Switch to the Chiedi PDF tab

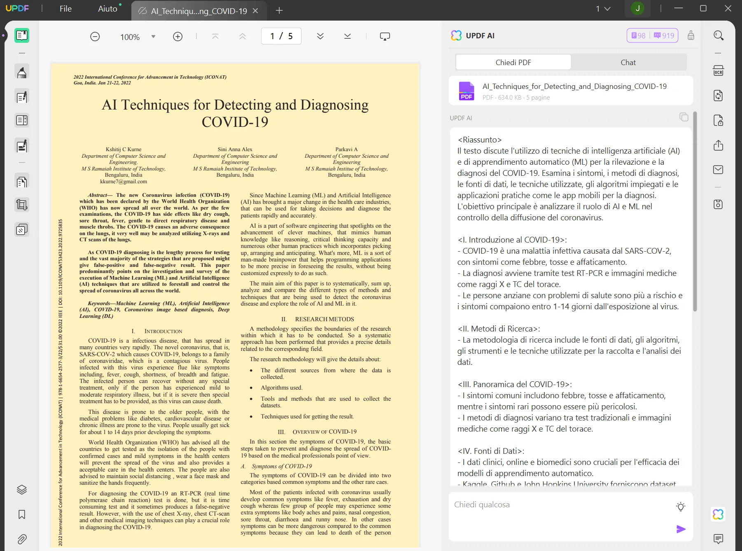[x=513, y=62]
